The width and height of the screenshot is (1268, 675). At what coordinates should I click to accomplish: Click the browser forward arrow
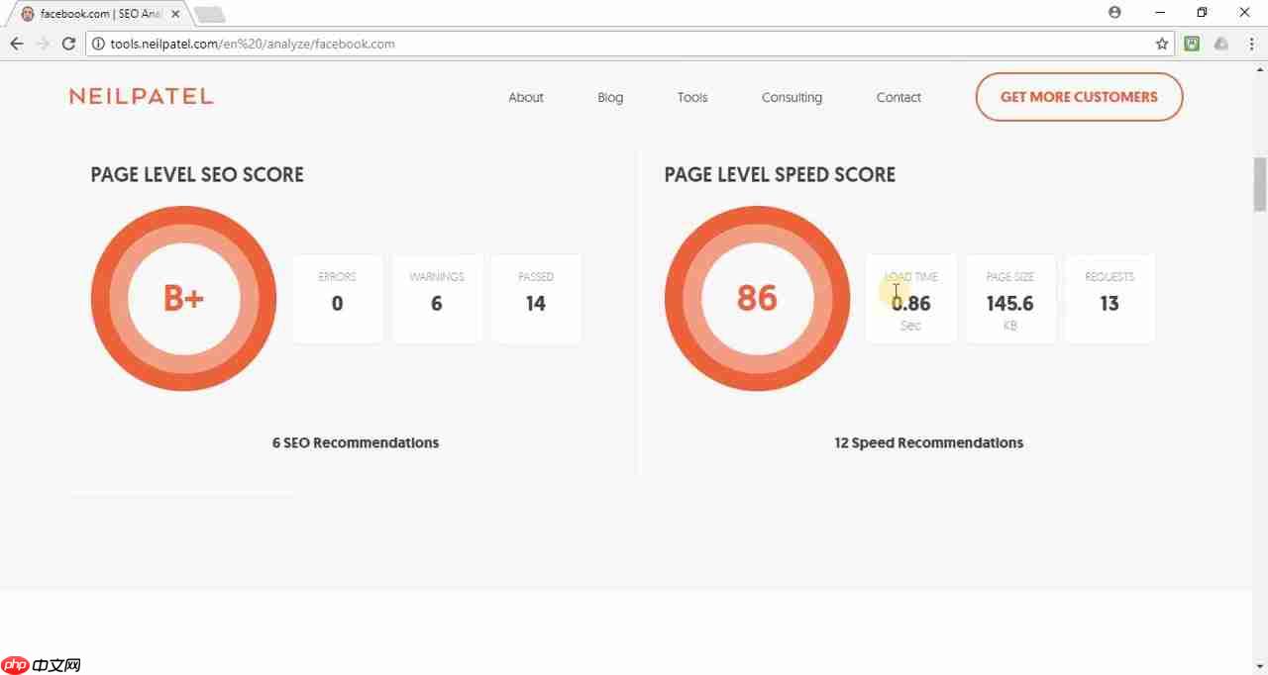coord(43,44)
